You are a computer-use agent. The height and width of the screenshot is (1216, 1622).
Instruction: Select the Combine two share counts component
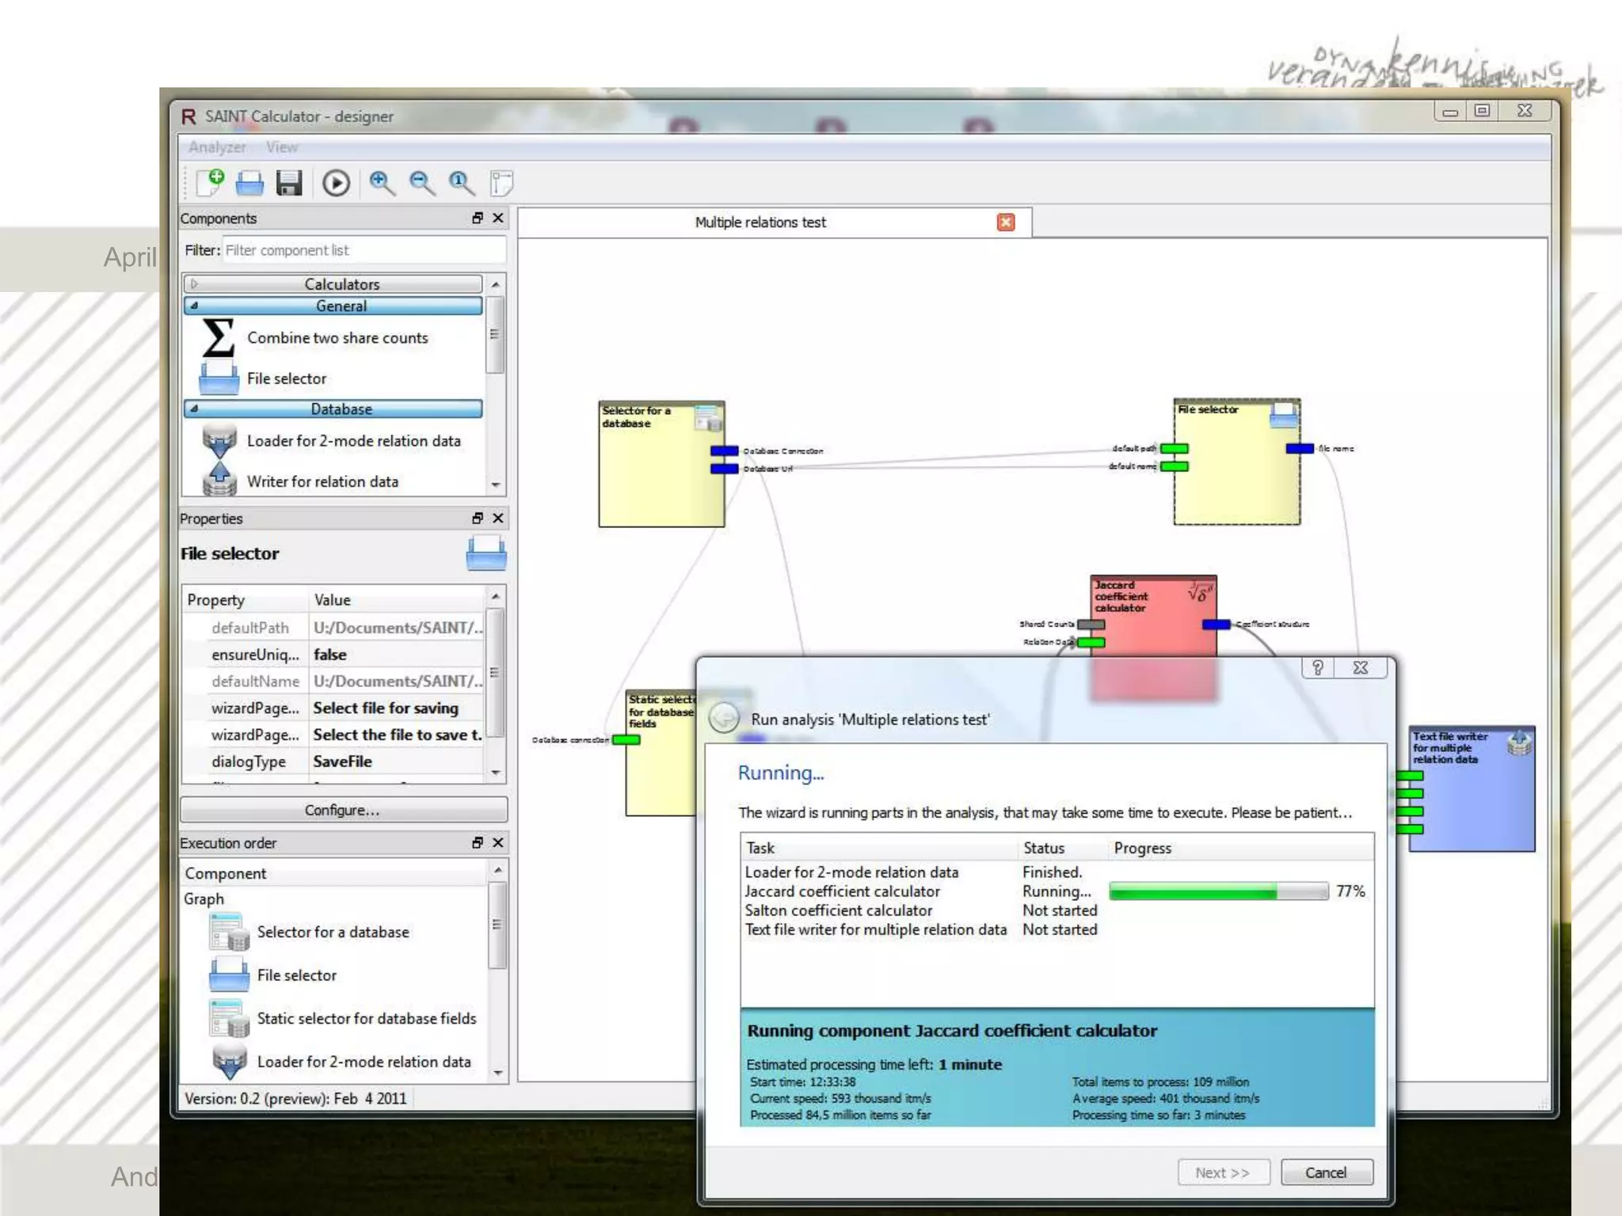pos(337,338)
